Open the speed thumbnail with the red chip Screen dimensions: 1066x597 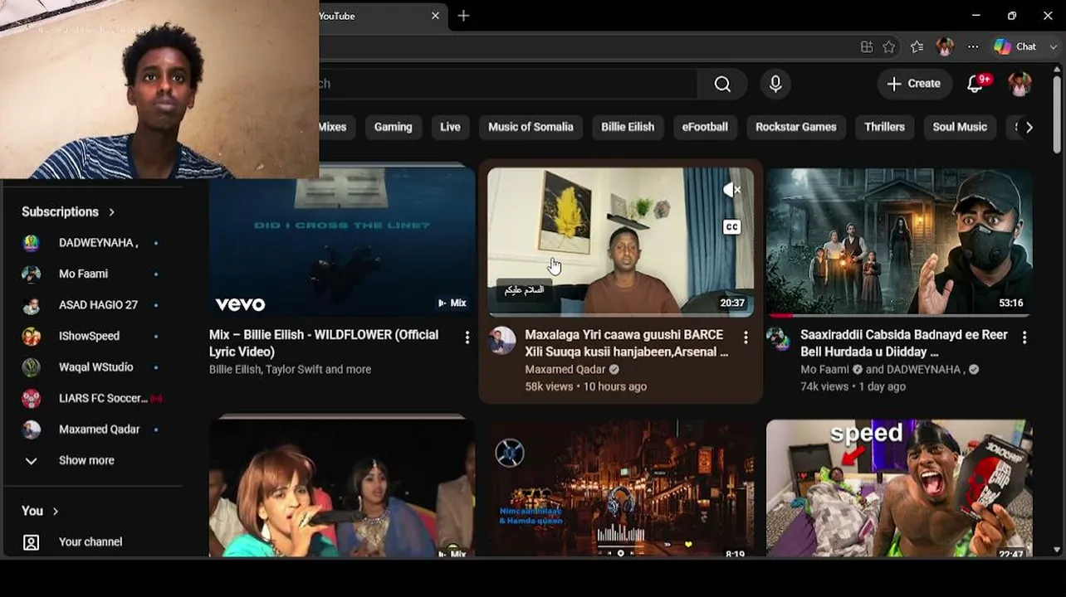tap(899, 488)
